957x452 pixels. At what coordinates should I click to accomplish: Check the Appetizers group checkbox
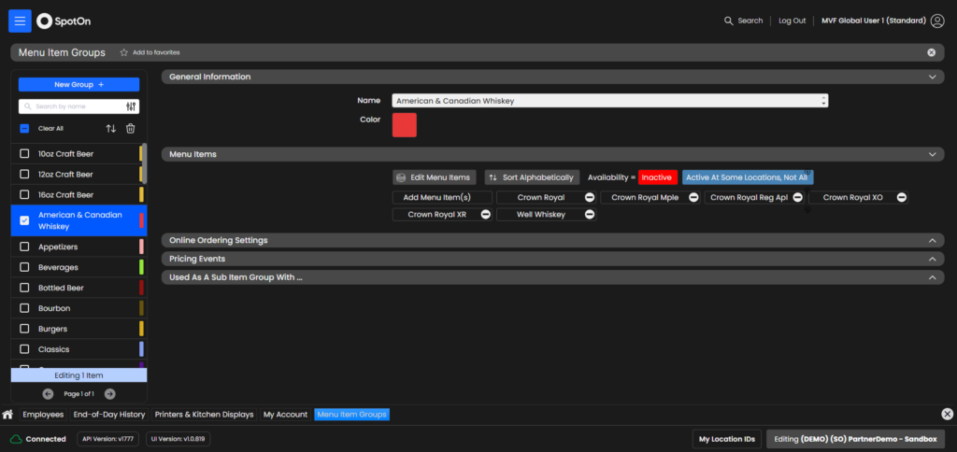24,247
